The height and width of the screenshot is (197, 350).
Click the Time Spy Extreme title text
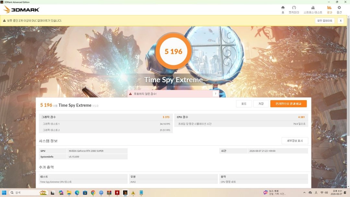coord(173,80)
